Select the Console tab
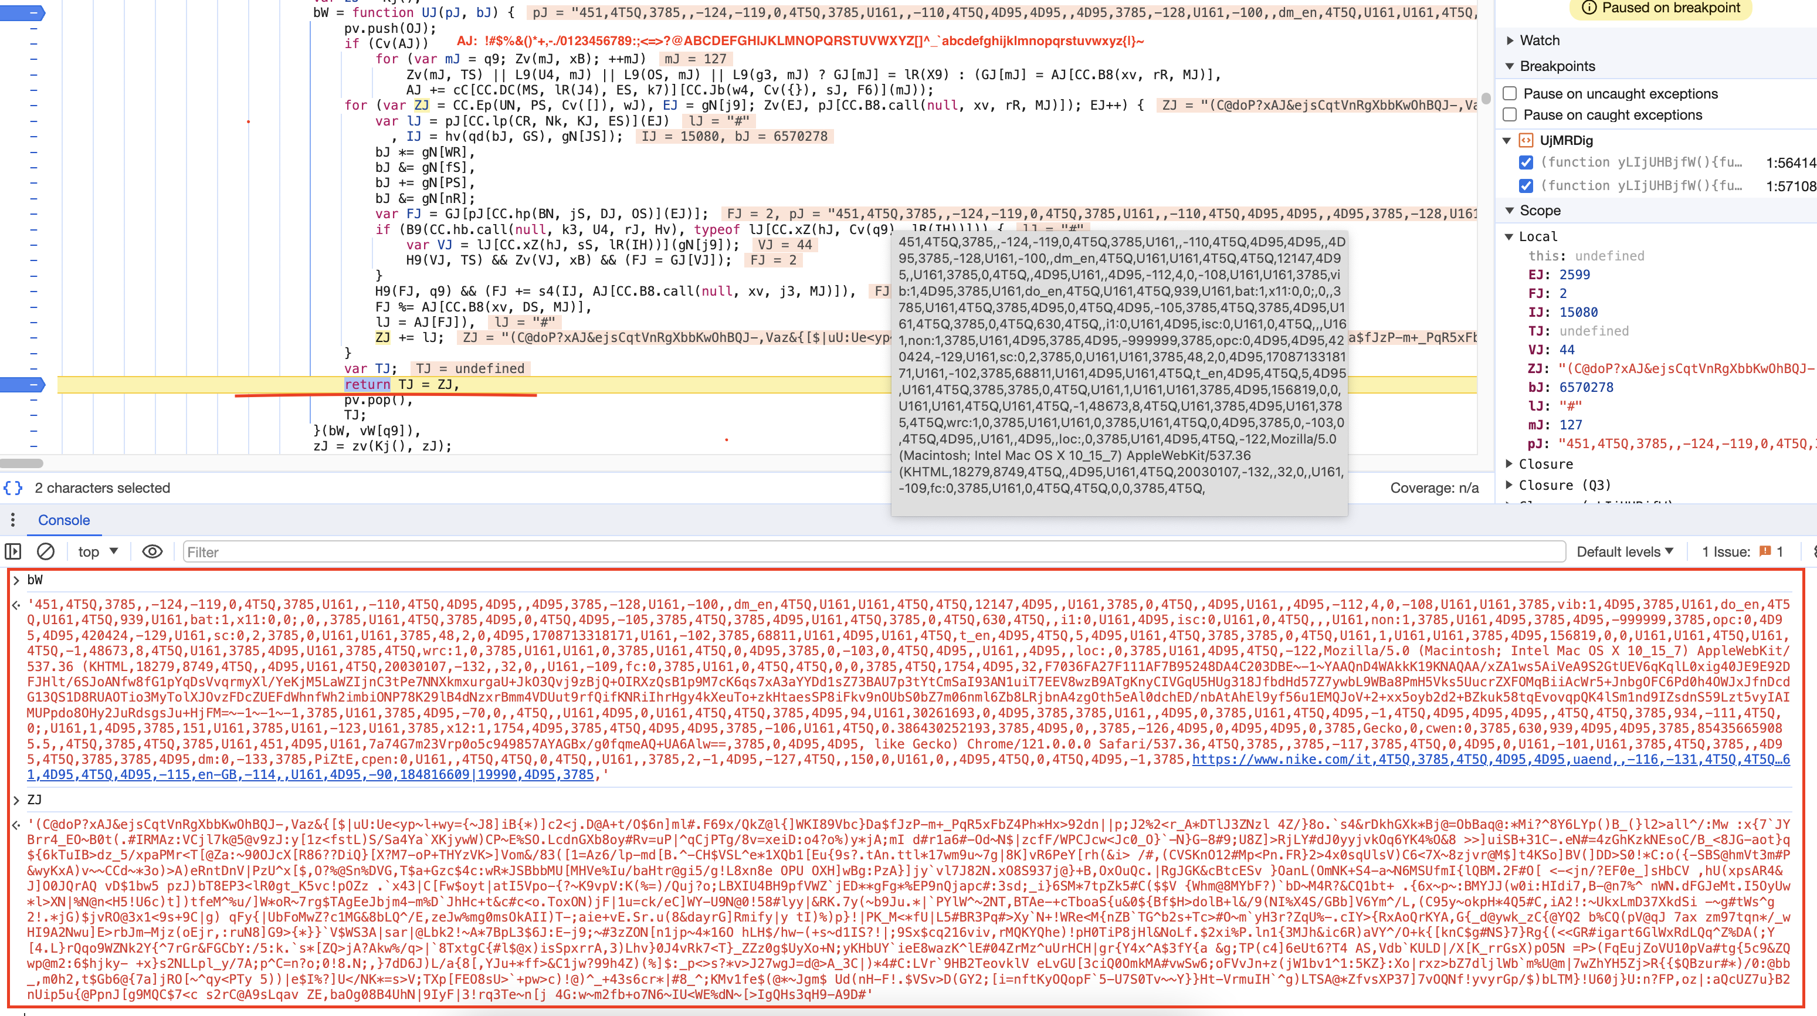The width and height of the screenshot is (1817, 1016). click(x=63, y=520)
